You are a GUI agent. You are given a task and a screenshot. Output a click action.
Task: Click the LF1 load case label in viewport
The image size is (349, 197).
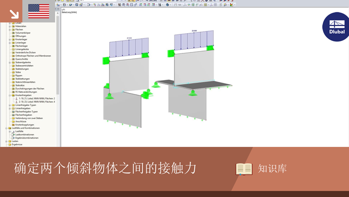point(63,10)
